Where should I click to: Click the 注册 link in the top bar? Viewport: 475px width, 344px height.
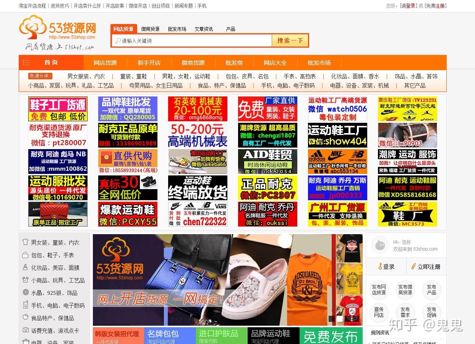coord(440,6)
